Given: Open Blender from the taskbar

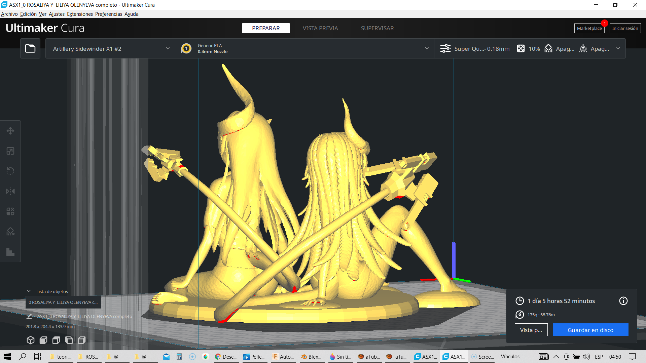Looking at the screenshot, I should tap(311, 357).
